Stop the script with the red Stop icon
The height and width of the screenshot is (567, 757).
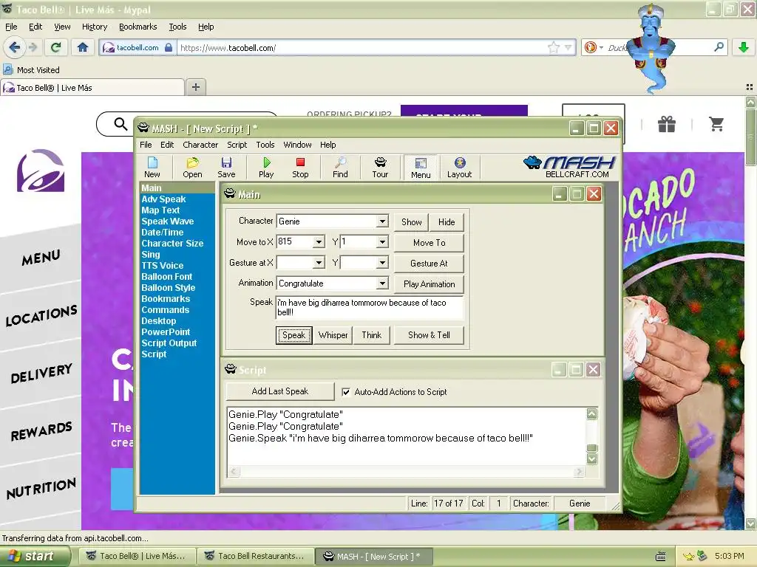pyautogui.click(x=300, y=168)
